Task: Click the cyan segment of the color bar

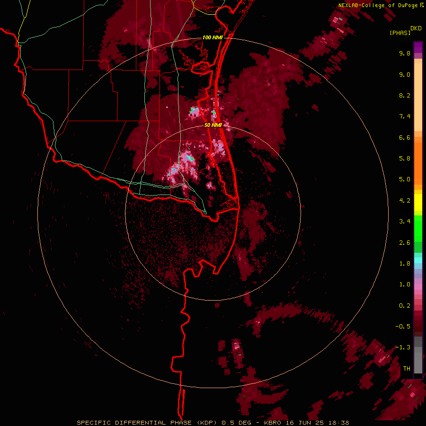Action: coord(418,260)
